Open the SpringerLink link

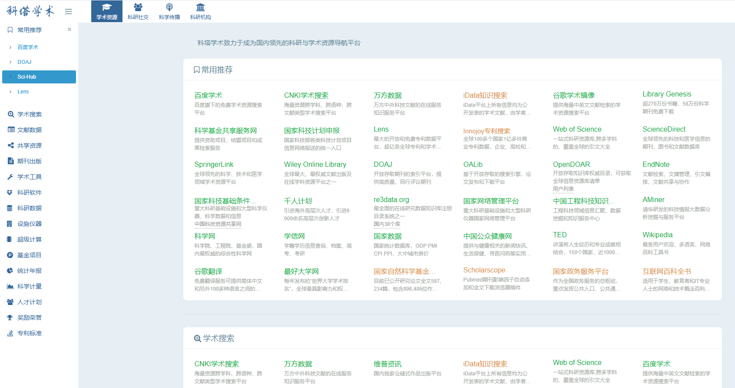tap(214, 164)
